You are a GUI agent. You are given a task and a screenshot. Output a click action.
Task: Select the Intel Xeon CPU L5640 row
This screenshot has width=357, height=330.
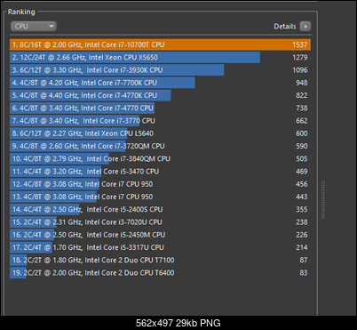coord(160,133)
